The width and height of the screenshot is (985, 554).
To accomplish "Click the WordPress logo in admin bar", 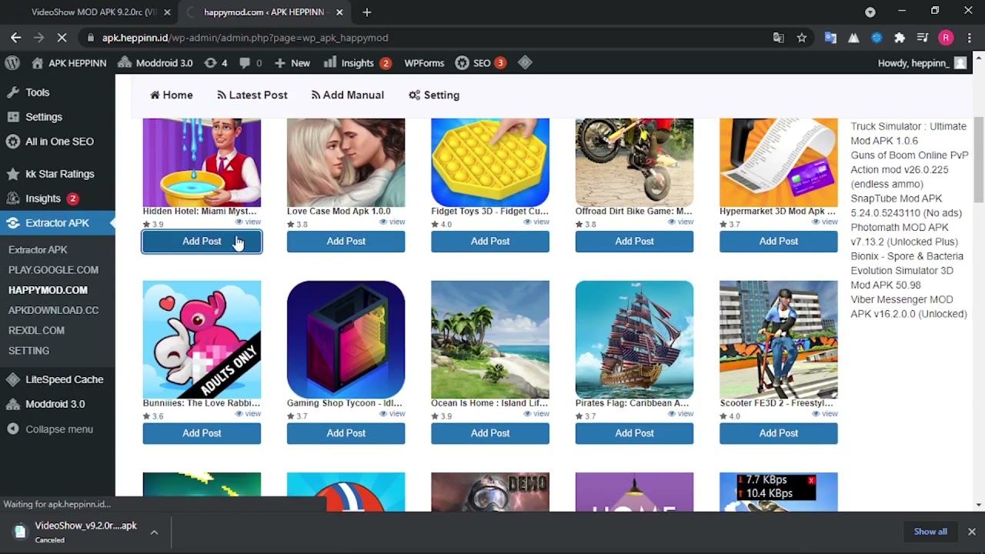I will 12,63.
